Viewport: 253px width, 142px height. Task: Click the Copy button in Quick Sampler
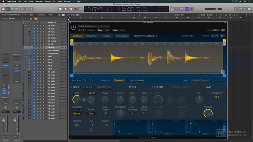(x=100, y=30)
